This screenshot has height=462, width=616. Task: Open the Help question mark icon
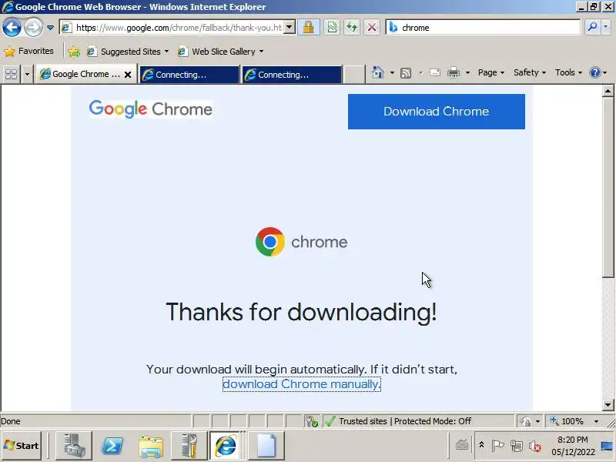[594, 72]
